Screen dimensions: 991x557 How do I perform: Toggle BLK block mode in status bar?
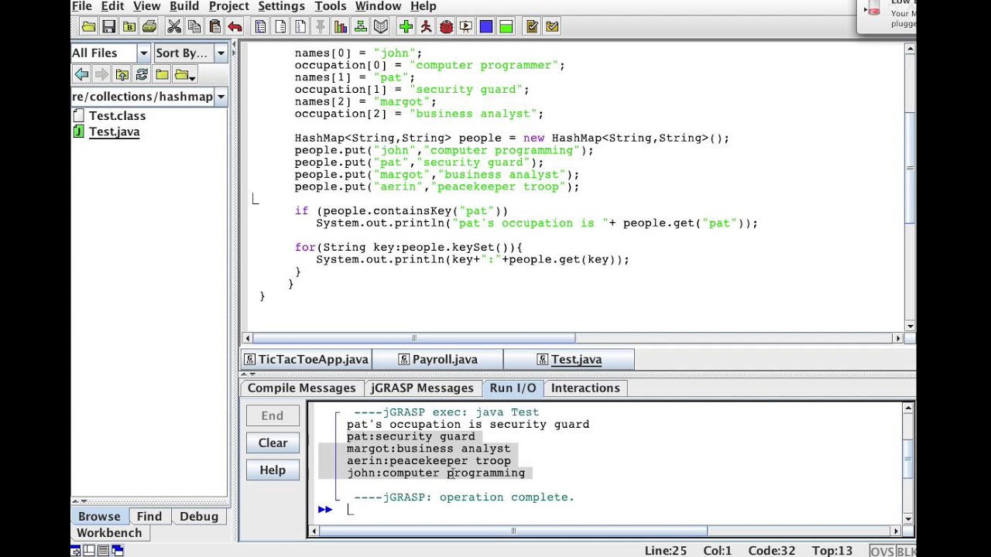tap(906, 551)
